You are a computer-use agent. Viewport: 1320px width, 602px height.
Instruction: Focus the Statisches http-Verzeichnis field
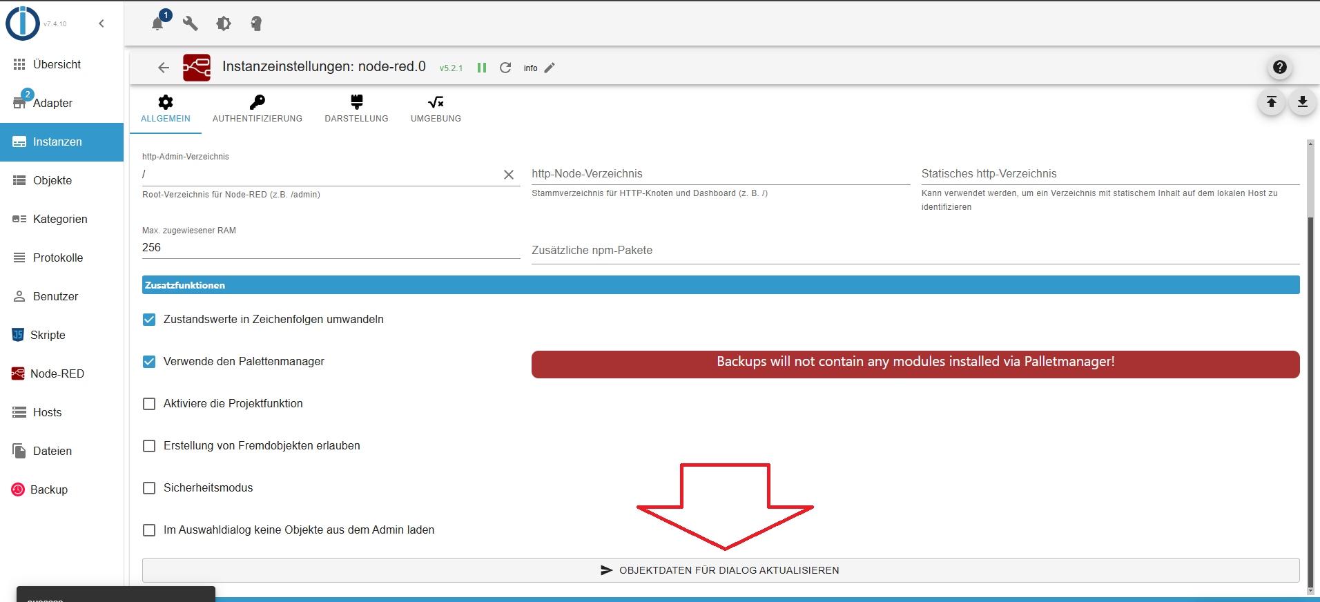pyautogui.click(x=1110, y=174)
